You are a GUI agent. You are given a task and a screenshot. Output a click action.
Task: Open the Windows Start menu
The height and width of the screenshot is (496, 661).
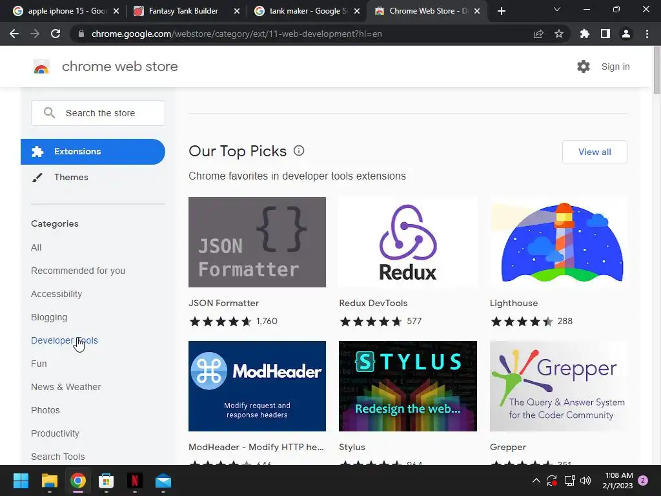[21, 480]
